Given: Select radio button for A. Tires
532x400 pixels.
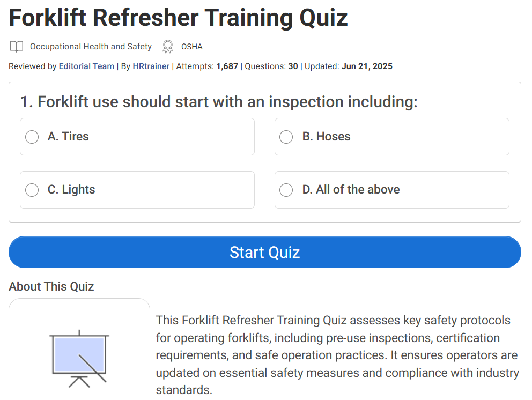Looking at the screenshot, I should pyautogui.click(x=32, y=137).
